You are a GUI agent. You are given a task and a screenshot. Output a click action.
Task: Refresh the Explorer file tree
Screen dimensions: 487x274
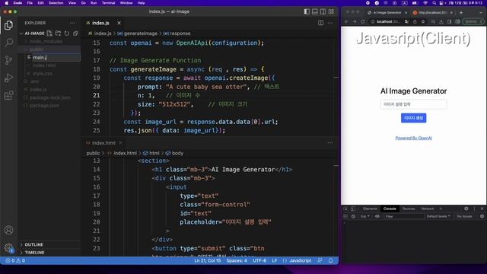click(x=67, y=33)
